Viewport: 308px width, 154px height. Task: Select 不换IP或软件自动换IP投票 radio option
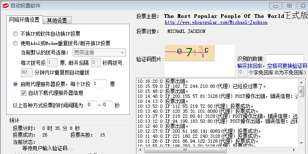[15, 34]
